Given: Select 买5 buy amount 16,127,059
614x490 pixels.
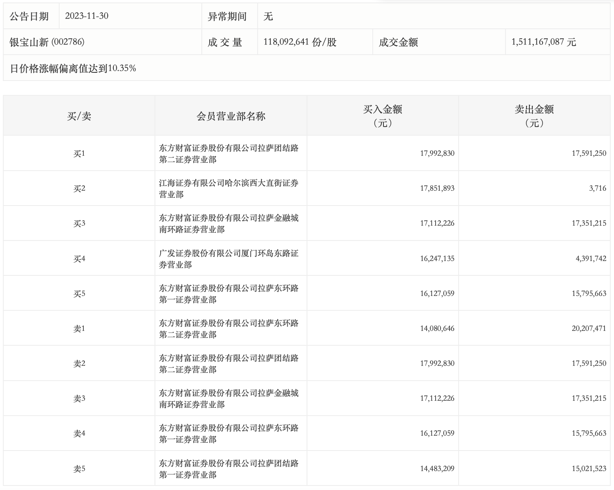Looking at the screenshot, I should click(x=437, y=294).
